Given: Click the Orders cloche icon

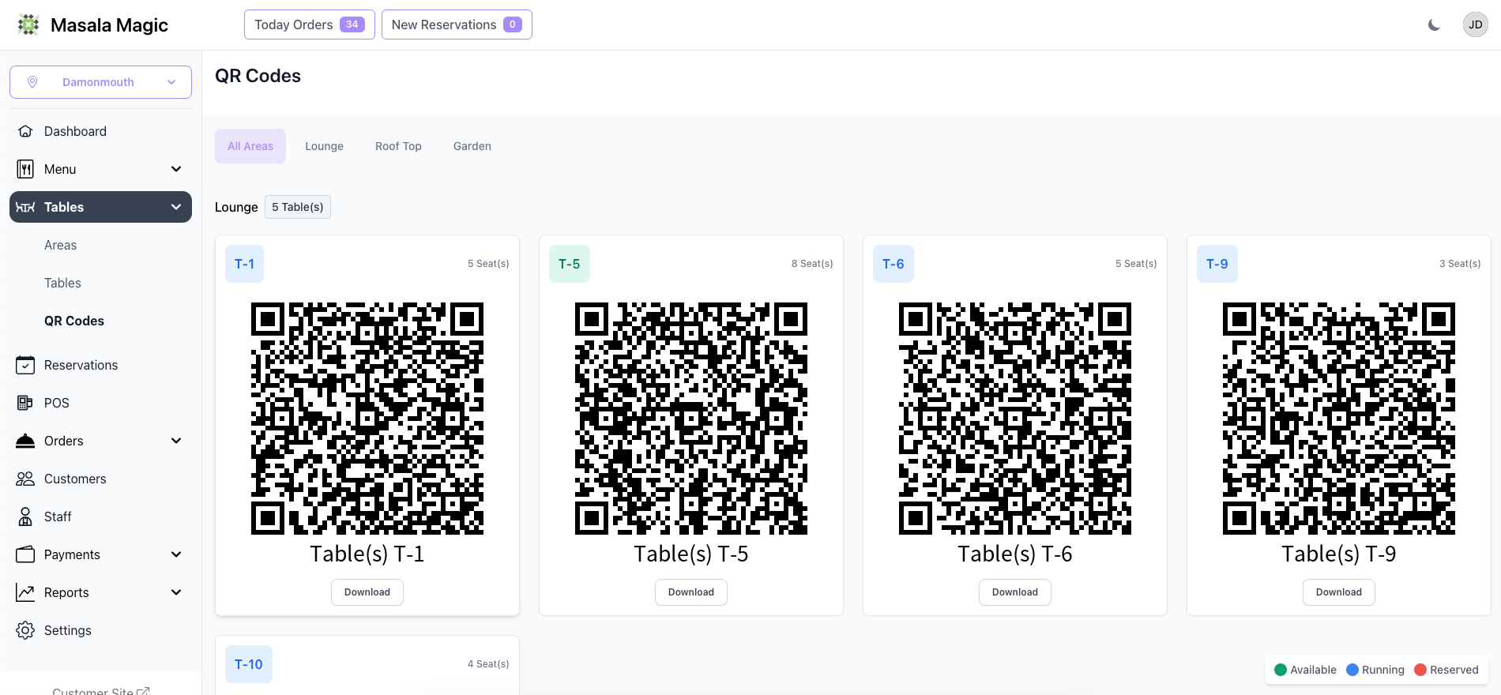Looking at the screenshot, I should click(x=25, y=441).
